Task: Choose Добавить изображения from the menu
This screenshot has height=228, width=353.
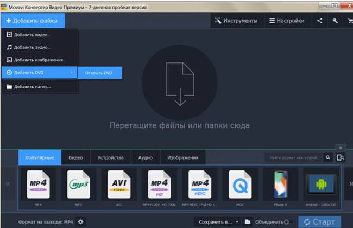Action: [x=40, y=60]
